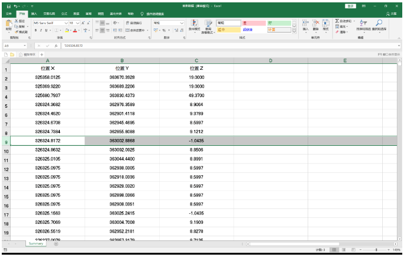Viewport: 407px width, 257px height.
Task: Expand the cell styles gallery
Action: 294,31
